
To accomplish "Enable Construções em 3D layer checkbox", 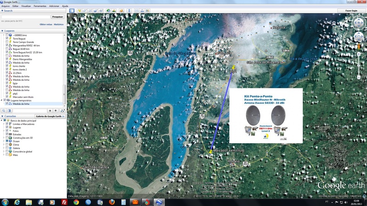I will (7, 138).
